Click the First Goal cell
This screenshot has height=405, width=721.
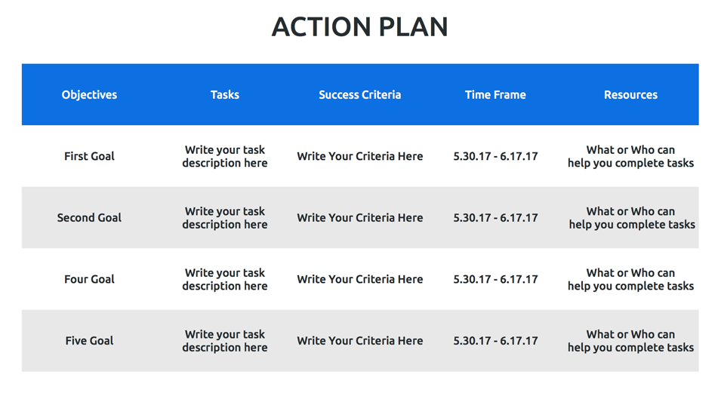coord(89,156)
